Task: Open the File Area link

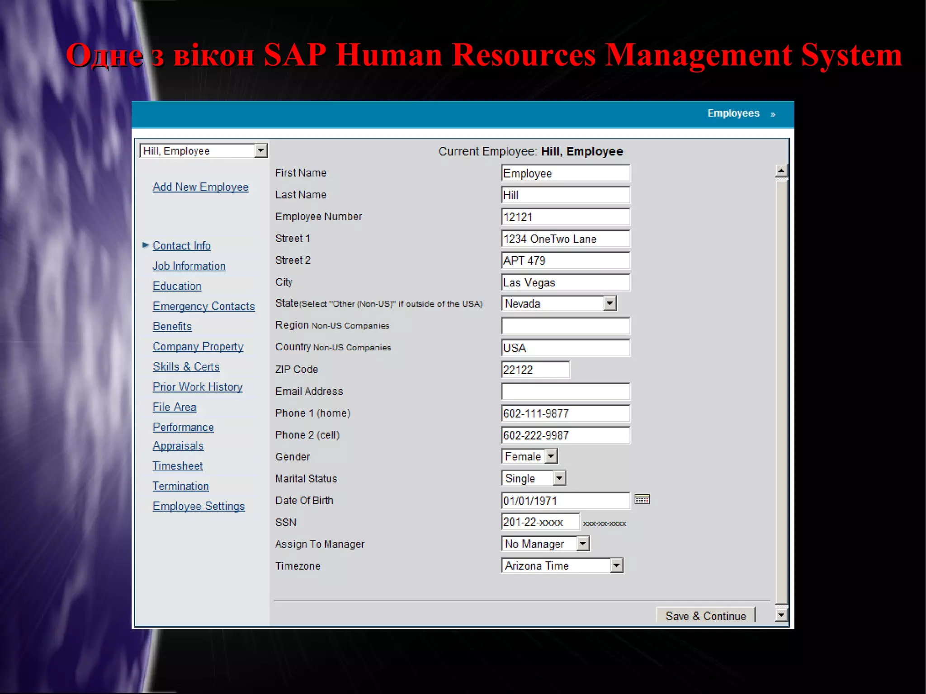Action: pos(174,407)
